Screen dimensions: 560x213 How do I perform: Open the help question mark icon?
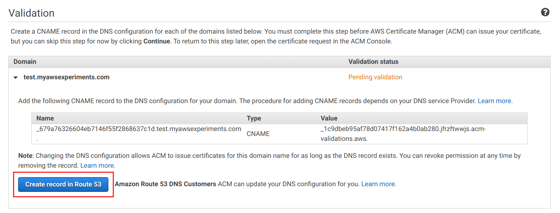(x=545, y=12)
